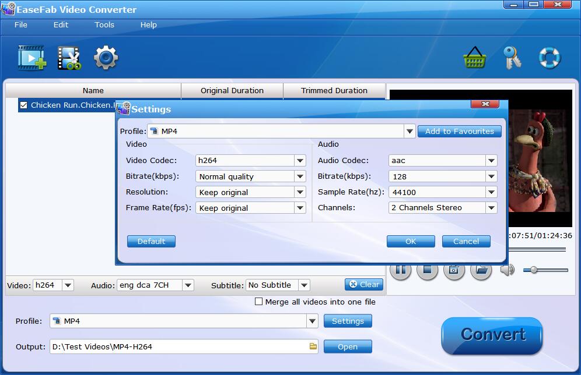This screenshot has width=581, height=375.
Task: Click the Add Video toolbar icon
Action: 32,58
